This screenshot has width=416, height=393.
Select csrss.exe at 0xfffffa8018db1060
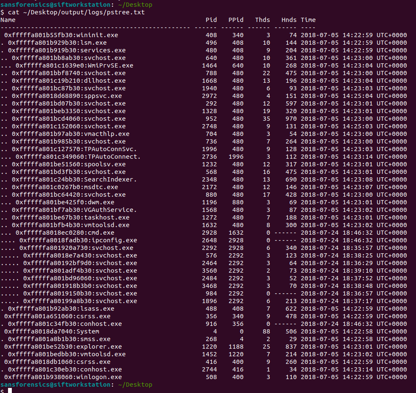pos(57,362)
